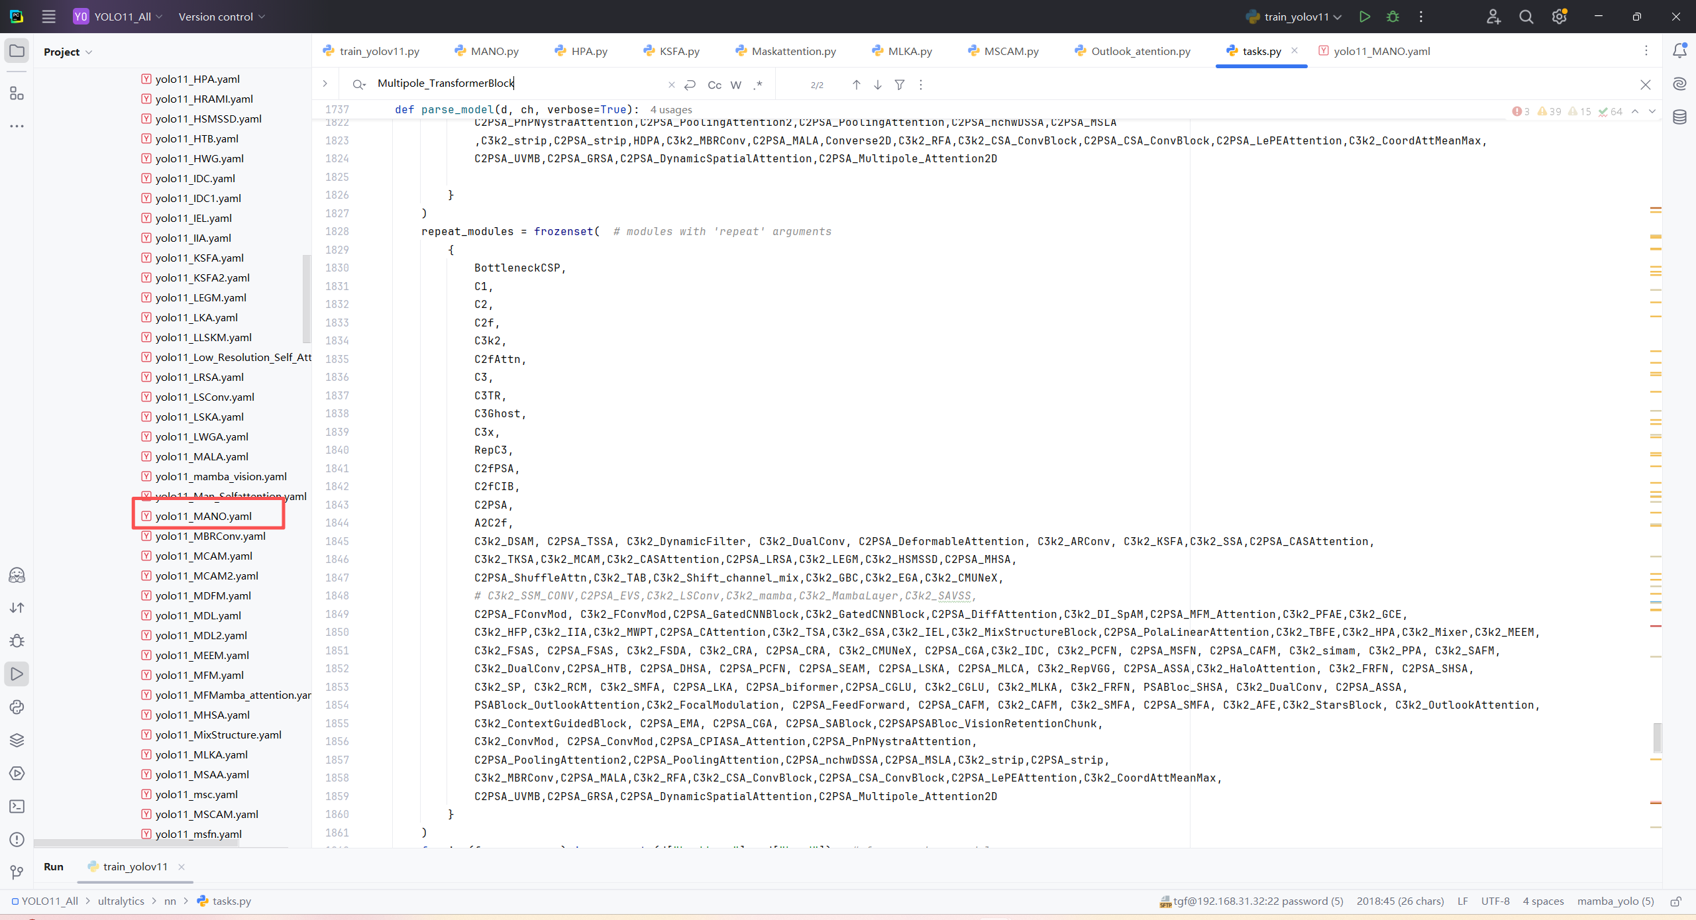Open the Python Packages layers icon
The height and width of the screenshot is (920, 1696).
17,740
